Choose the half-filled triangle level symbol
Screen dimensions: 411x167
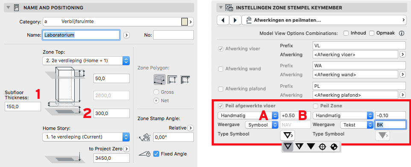coord(299,147)
